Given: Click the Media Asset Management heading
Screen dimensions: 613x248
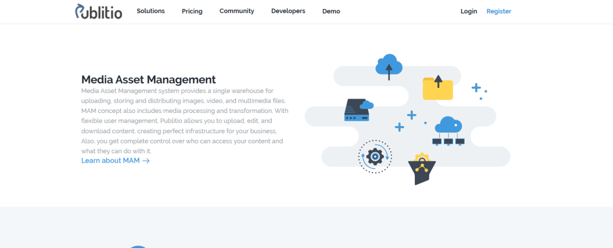Looking at the screenshot, I should click(x=148, y=79).
